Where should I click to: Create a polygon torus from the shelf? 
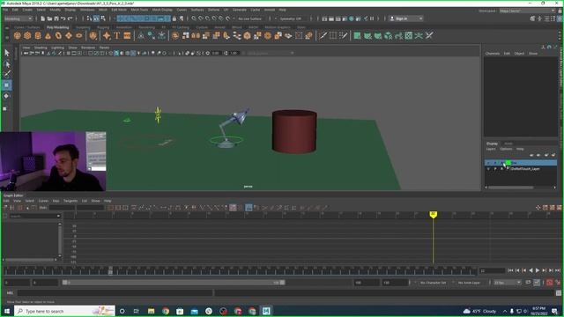point(58,35)
